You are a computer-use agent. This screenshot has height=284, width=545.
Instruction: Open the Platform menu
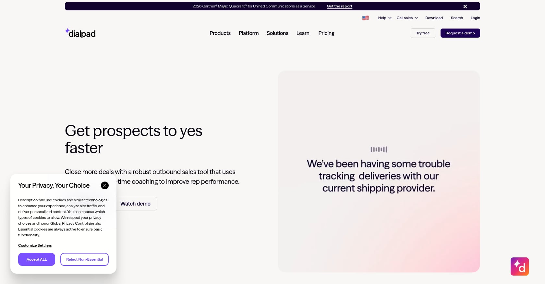(x=249, y=33)
